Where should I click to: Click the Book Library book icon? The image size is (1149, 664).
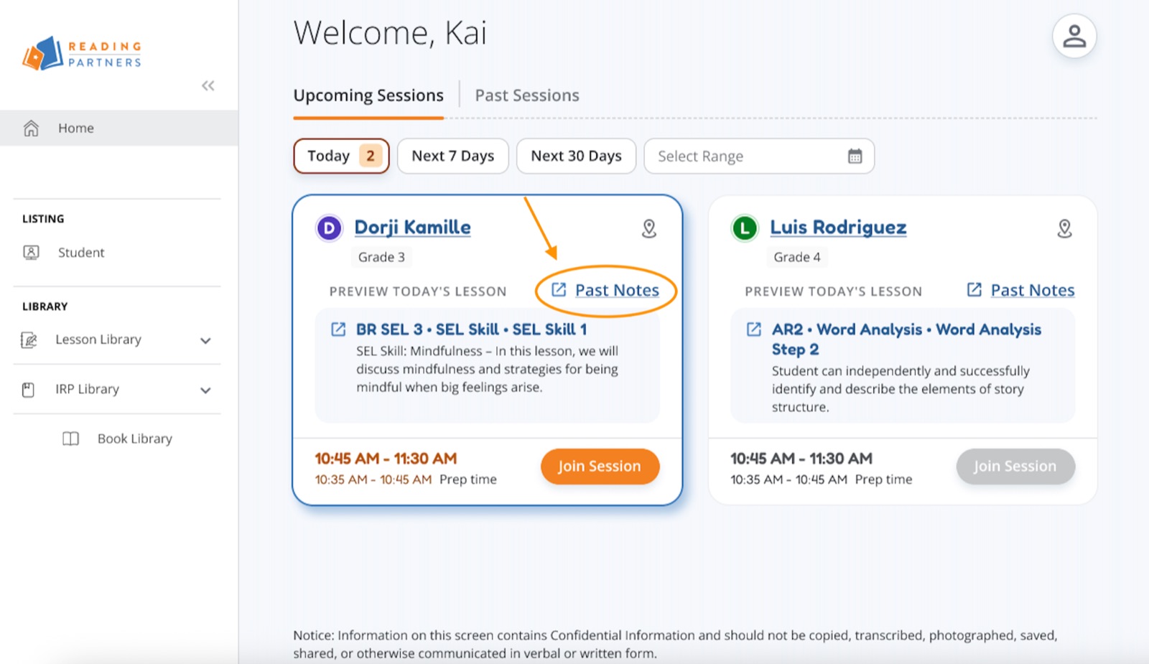tap(70, 439)
